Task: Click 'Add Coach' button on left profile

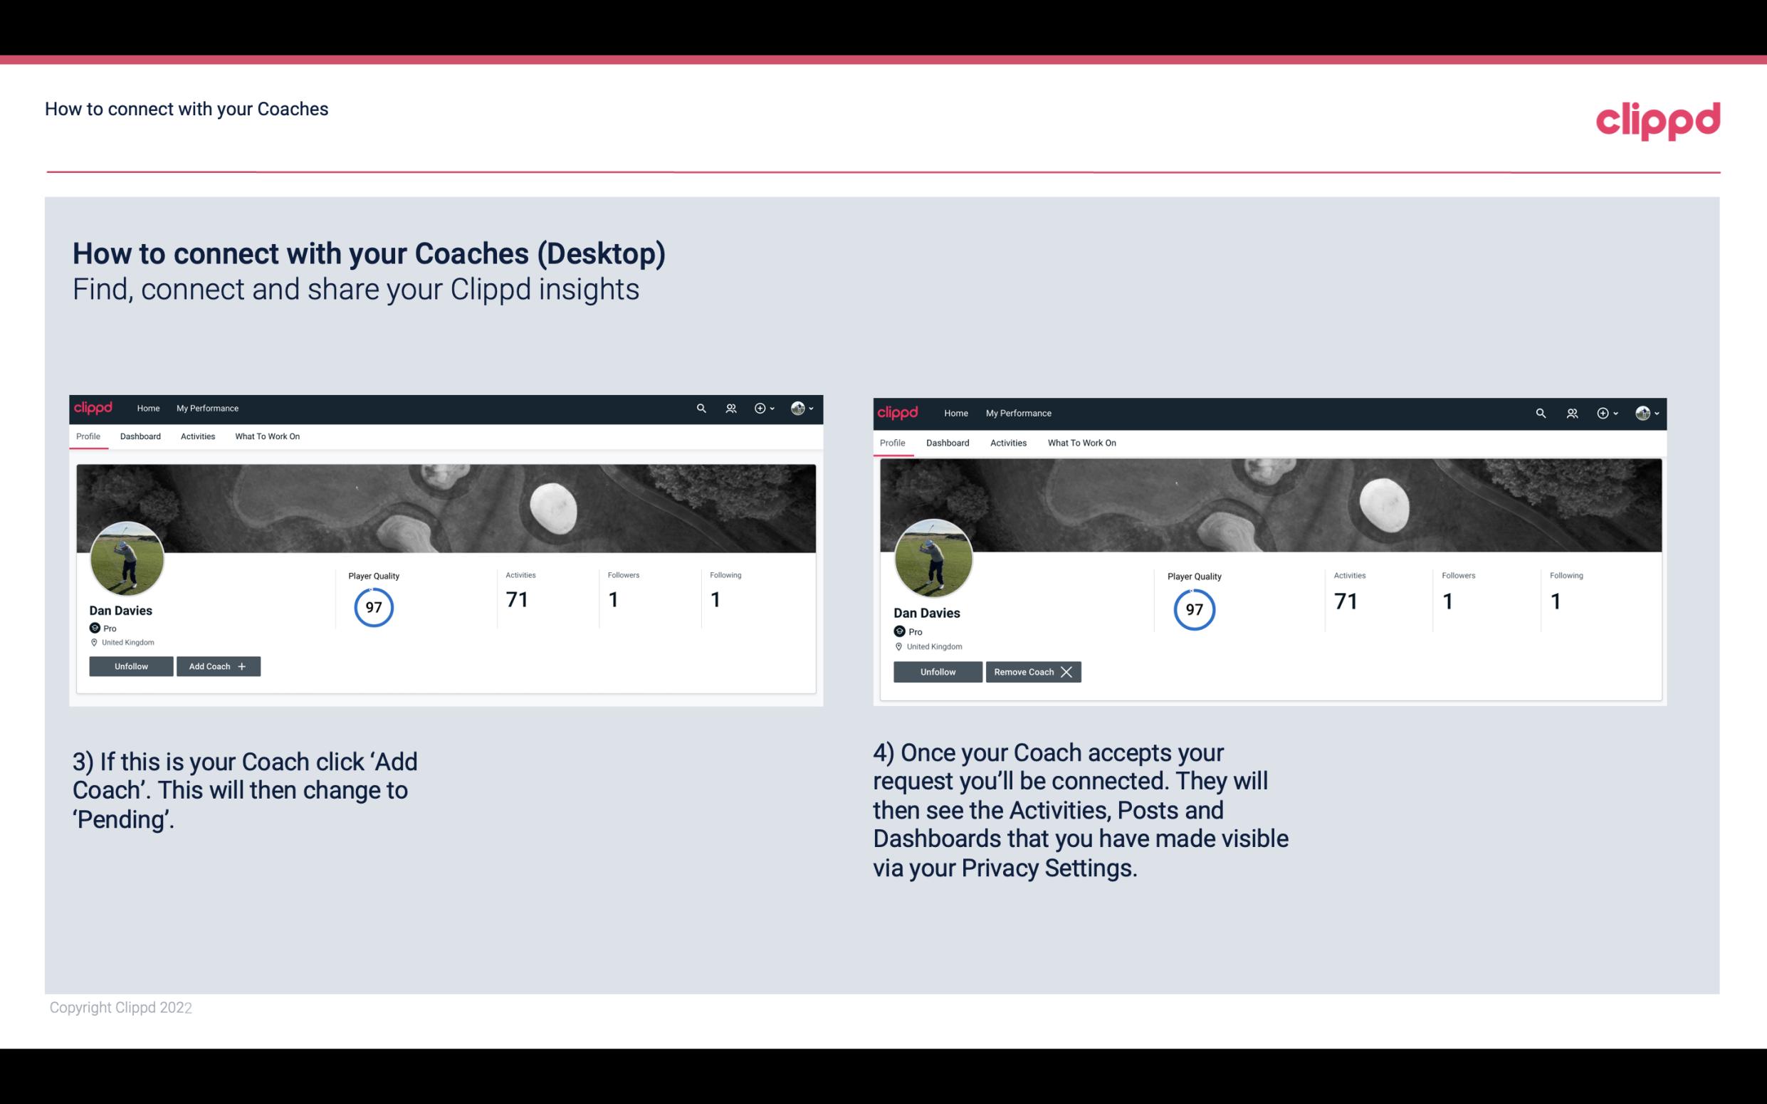Action: point(216,666)
